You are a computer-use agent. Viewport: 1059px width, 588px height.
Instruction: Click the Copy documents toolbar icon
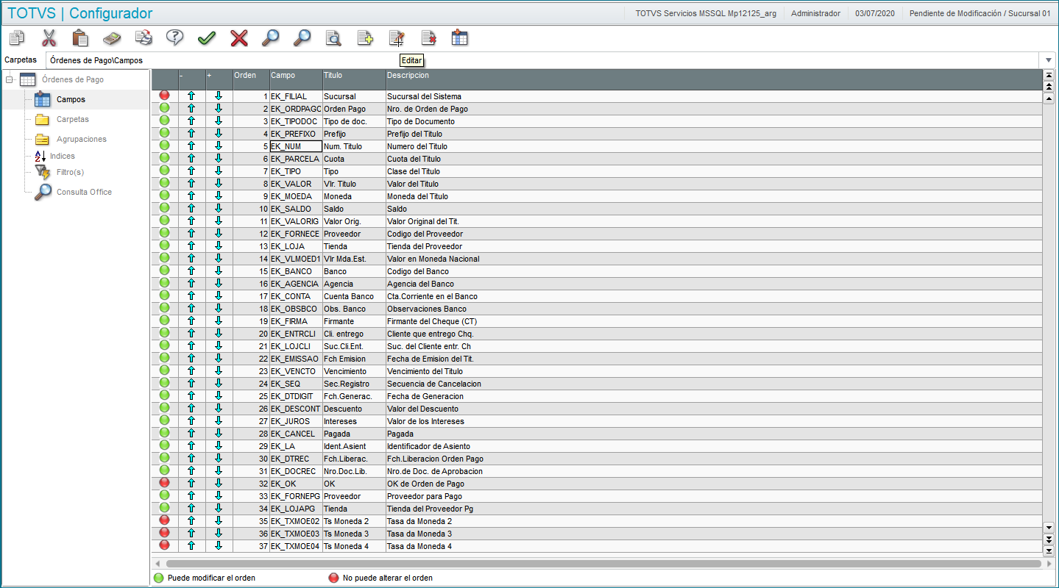click(17, 37)
